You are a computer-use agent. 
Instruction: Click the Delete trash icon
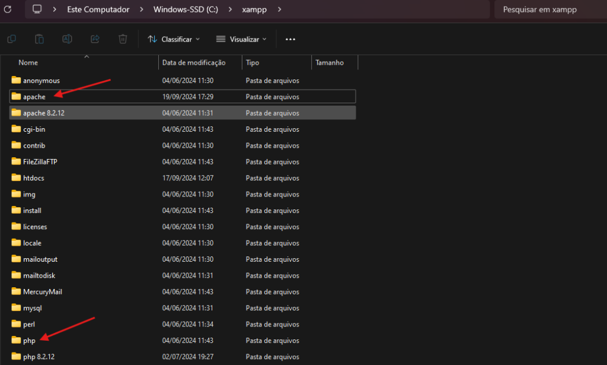[x=123, y=39]
